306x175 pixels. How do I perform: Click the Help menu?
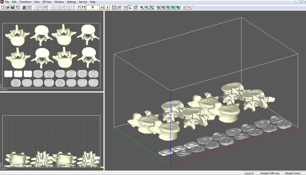coord(93,2)
